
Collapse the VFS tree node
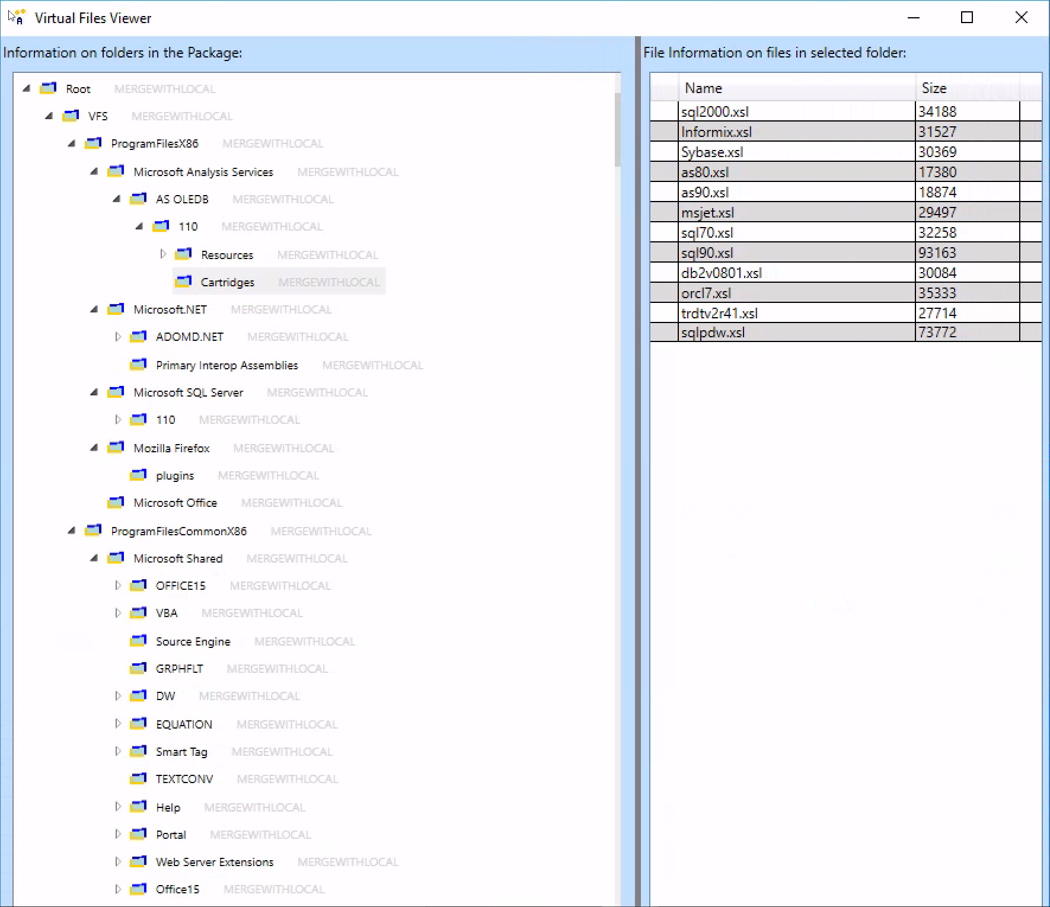pyautogui.click(x=49, y=116)
